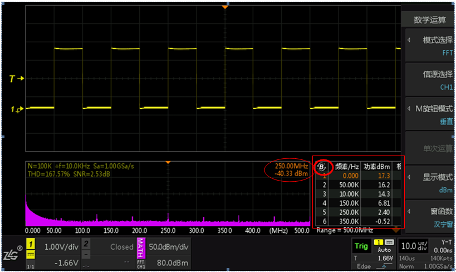Screen dimensions: 456x272
Task: Click the green Trig status indicator
Action: pos(361,246)
